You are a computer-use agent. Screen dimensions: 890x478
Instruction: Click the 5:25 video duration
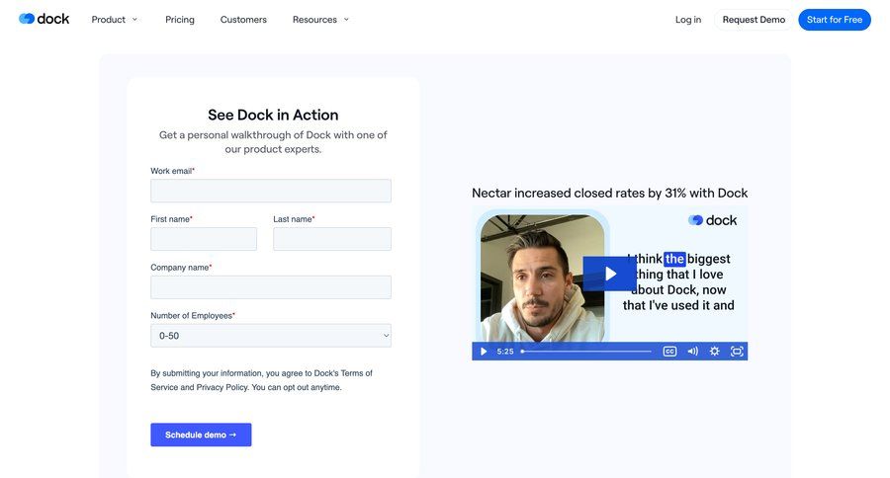(x=505, y=351)
